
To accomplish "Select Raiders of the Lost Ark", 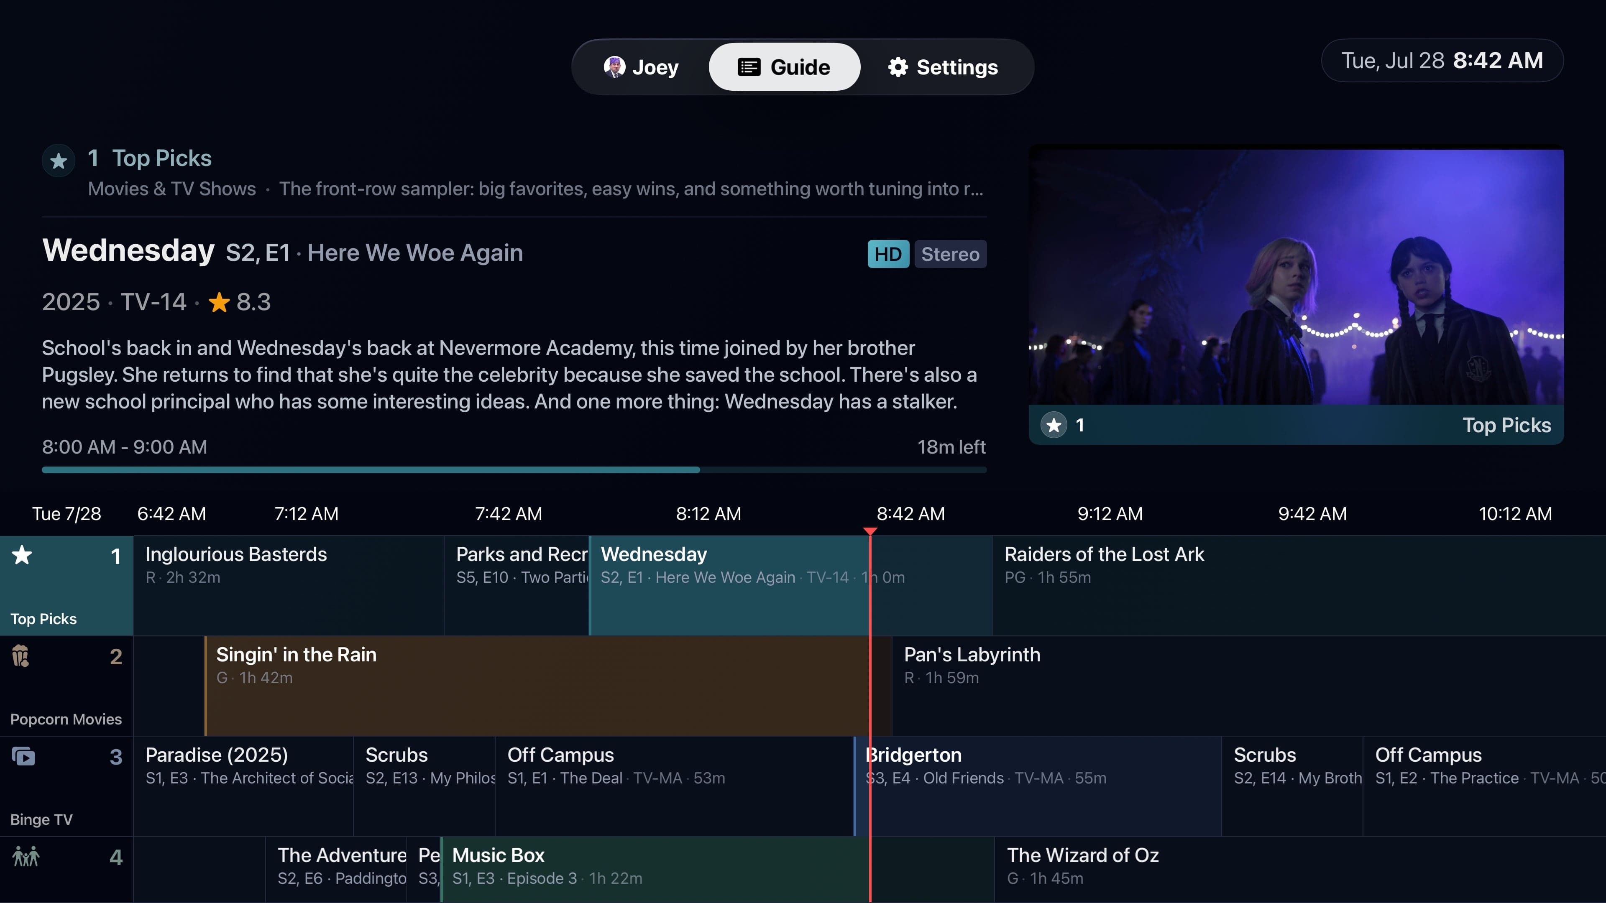I will point(1299,585).
